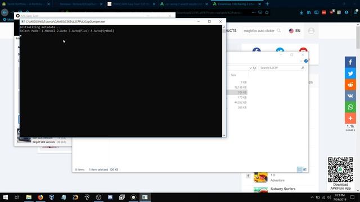
Task: Click the File Explorer help question-mark icon
Action: 306,61
